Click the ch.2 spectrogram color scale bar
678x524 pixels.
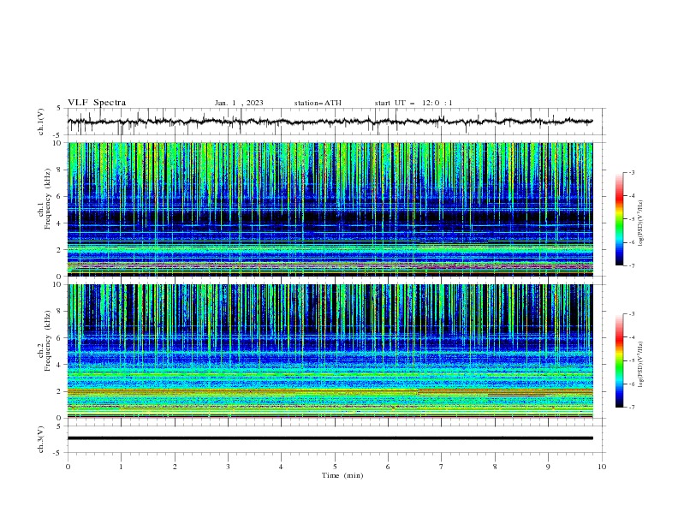tap(620, 360)
